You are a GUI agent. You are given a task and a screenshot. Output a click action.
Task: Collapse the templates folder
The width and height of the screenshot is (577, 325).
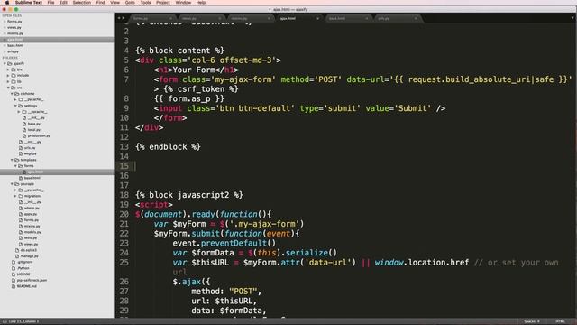(12, 160)
